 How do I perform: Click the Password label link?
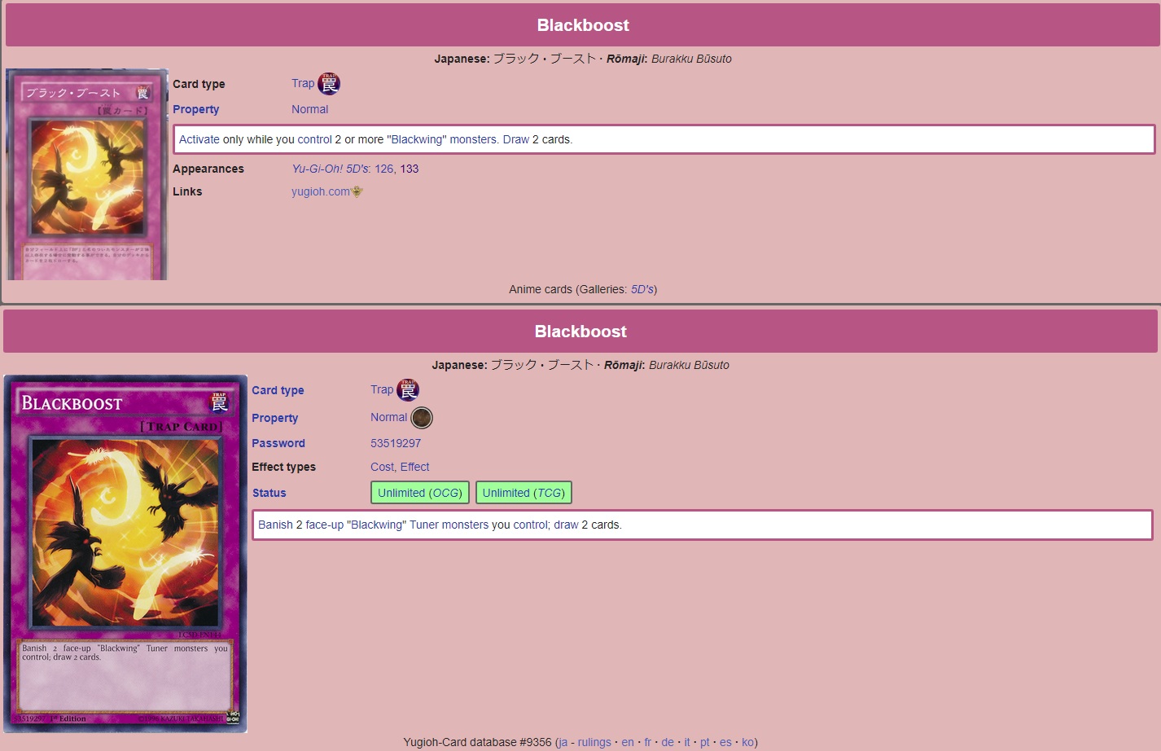tap(278, 443)
